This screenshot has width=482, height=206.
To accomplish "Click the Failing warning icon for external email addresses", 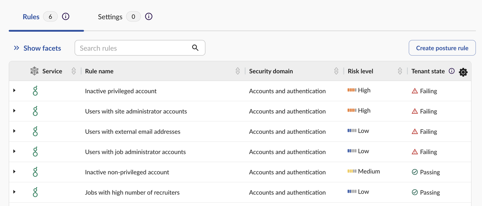I will [415, 131].
